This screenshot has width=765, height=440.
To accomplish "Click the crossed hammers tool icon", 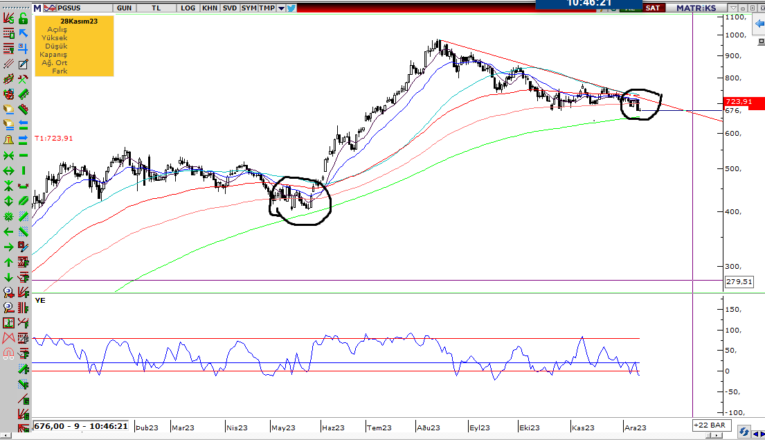I will [23, 79].
